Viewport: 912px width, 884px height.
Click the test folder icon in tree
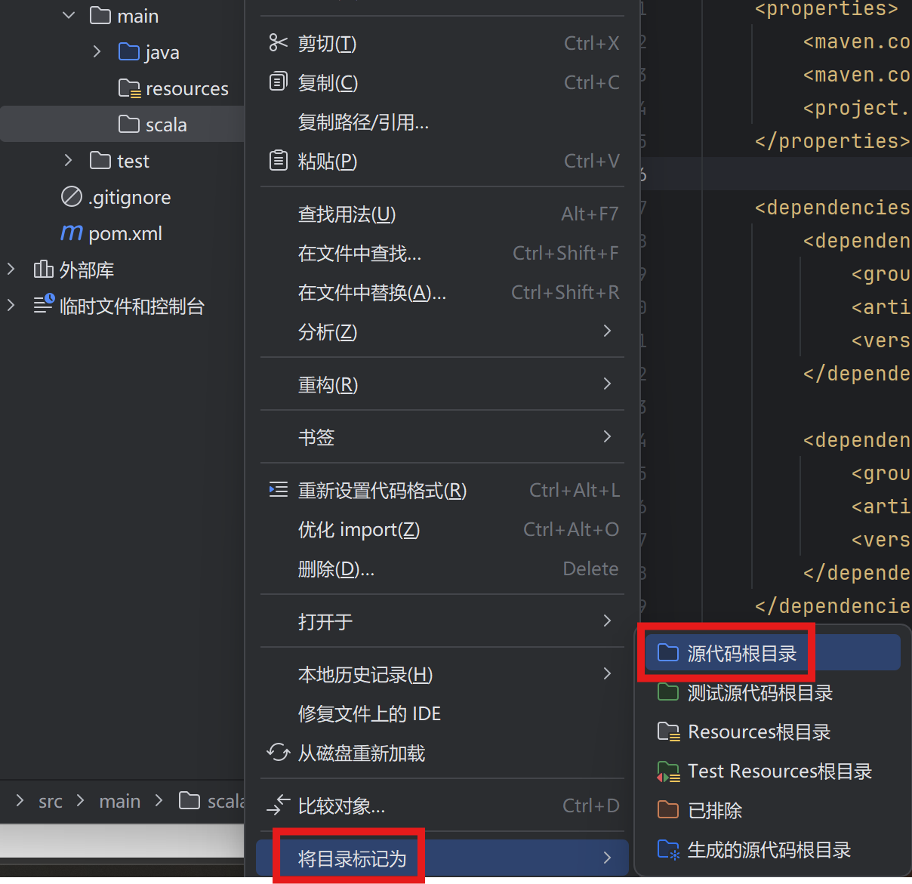[x=100, y=160]
